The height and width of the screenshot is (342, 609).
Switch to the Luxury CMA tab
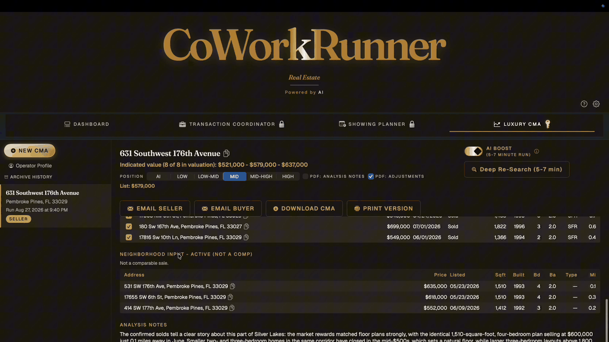[x=522, y=124]
